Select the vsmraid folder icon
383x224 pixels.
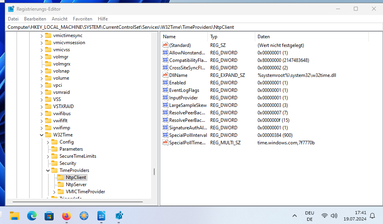(48, 92)
